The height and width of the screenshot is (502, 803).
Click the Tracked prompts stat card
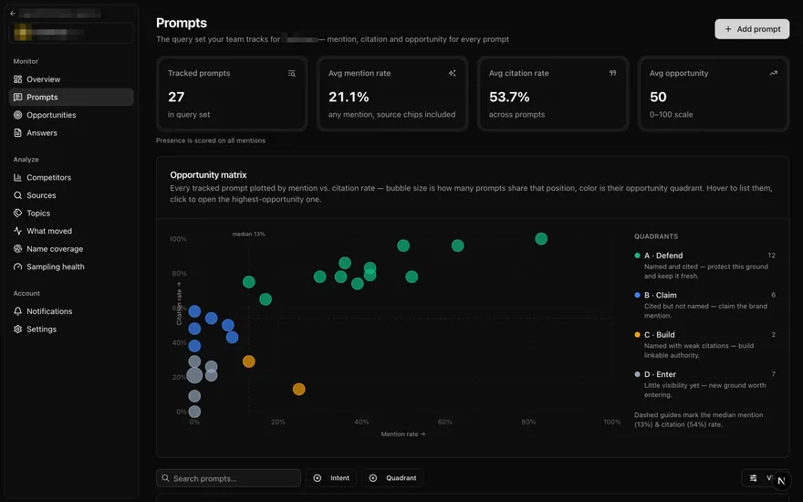[x=232, y=94]
